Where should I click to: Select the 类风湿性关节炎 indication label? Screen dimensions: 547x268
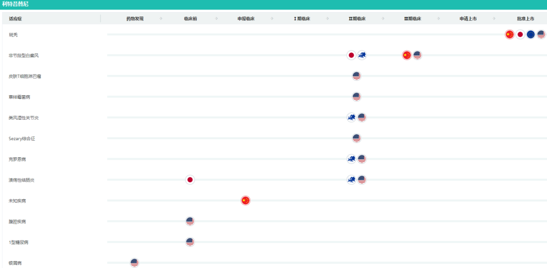pyautogui.click(x=24, y=118)
